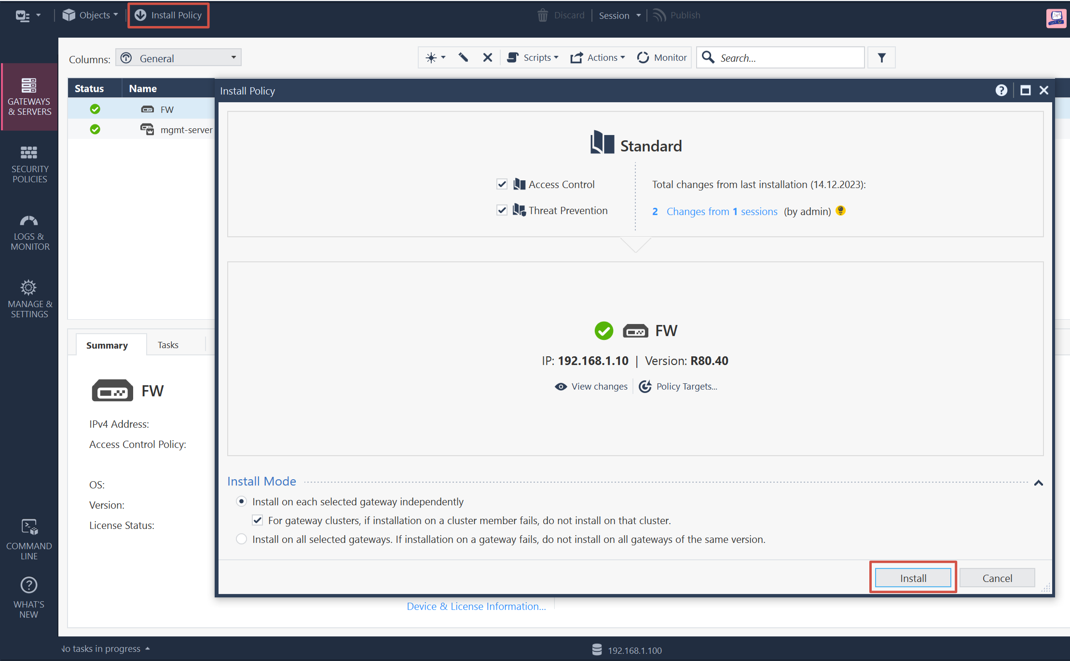Open Security Policies sidebar view
The image size is (1070, 661).
pos(29,164)
